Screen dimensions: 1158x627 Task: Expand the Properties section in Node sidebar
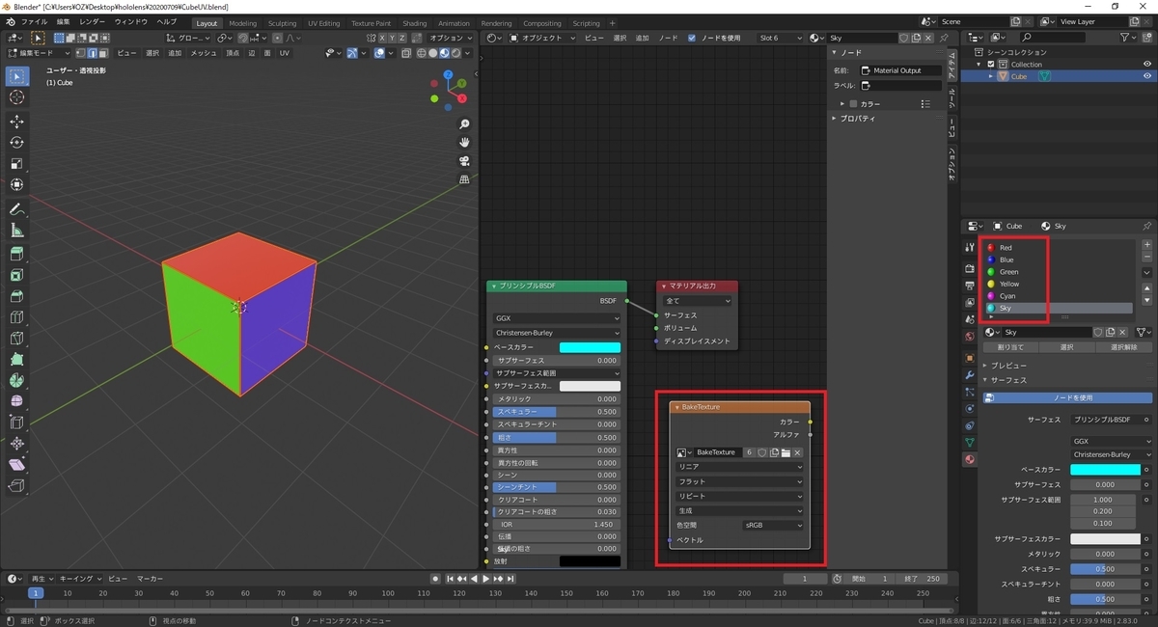pyautogui.click(x=857, y=118)
